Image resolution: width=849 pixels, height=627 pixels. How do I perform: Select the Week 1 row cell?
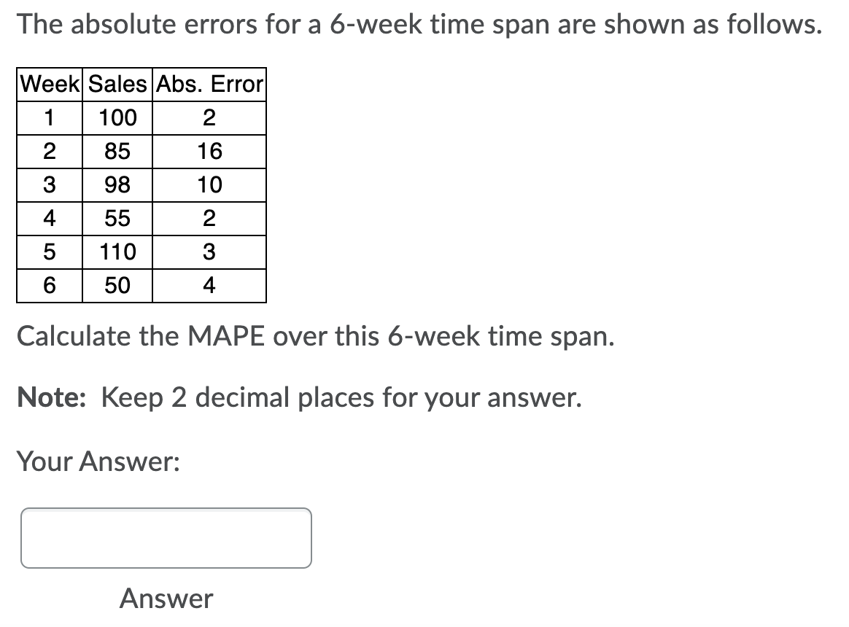point(48,117)
